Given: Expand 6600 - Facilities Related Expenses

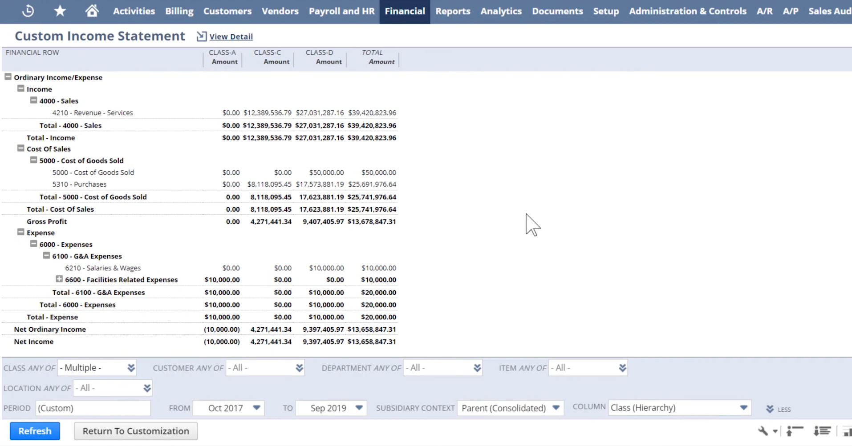Looking at the screenshot, I should (x=59, y=279).
